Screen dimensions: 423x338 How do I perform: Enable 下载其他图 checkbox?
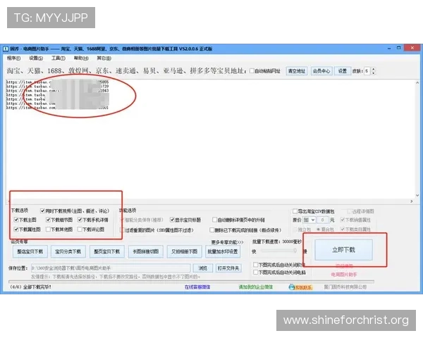(48, 230)
